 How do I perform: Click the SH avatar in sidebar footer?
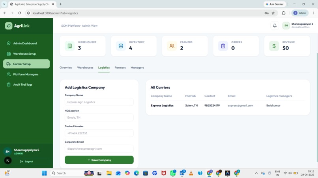[x=7, y=152]
